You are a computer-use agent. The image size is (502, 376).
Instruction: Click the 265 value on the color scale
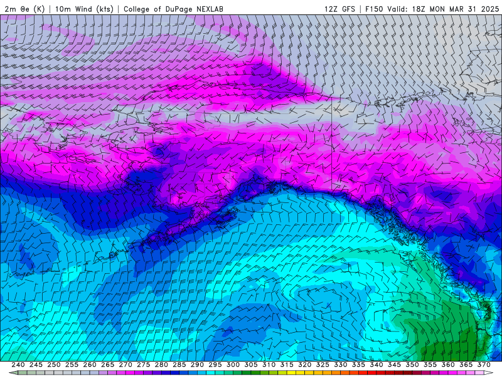tap(107, 365)
